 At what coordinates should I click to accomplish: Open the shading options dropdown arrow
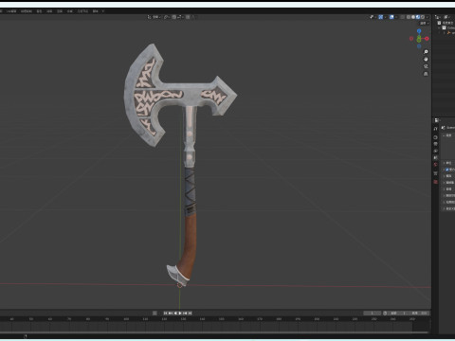[428, 17]
